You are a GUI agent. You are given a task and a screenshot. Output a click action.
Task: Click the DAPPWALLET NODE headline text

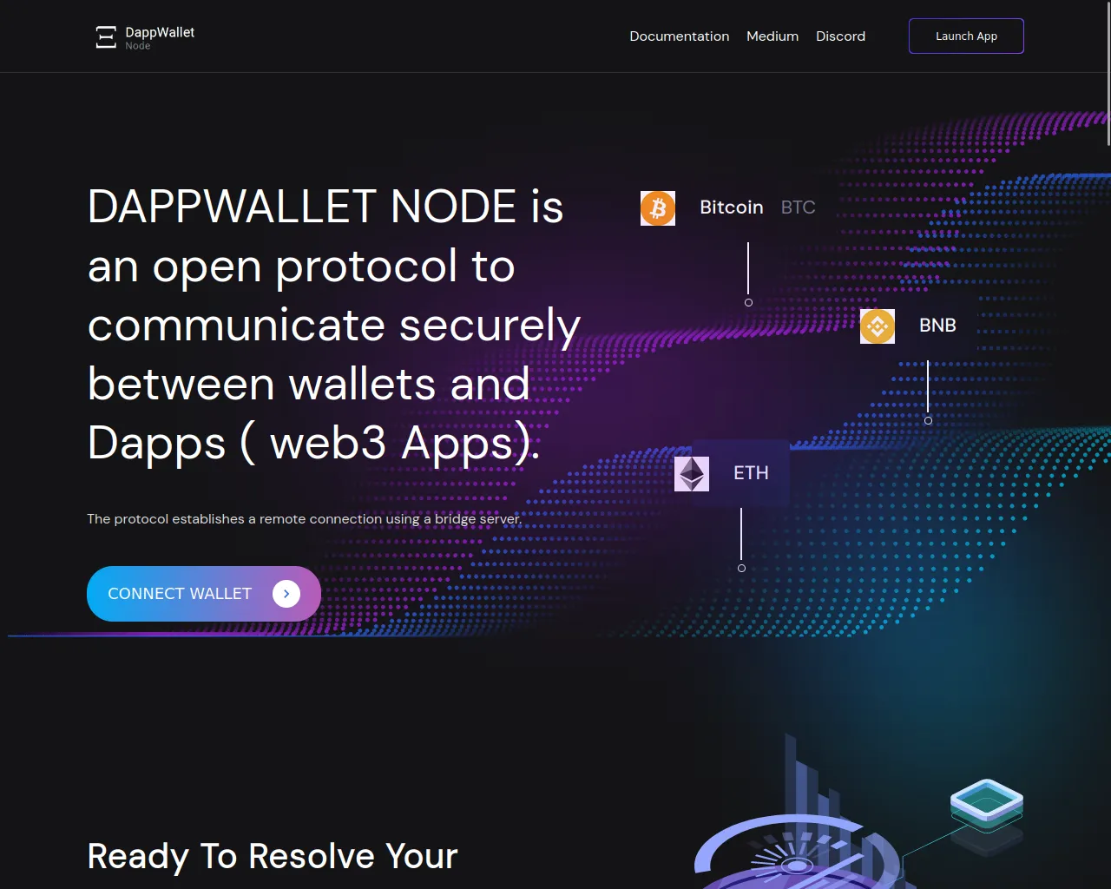pyautogui.click(x=334, y=325)
